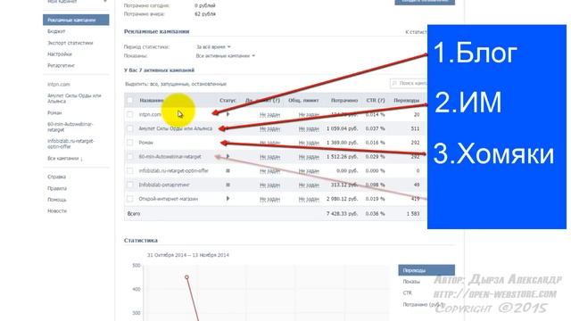Screen dimensions: 571x321
Task: Click the play status icon for Открой-интернет-магазин
Action: [228, 199]
